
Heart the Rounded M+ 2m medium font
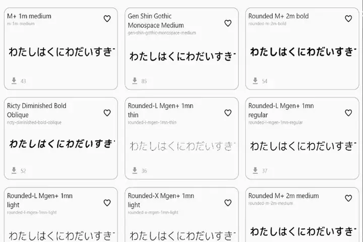tap(348, 198)
